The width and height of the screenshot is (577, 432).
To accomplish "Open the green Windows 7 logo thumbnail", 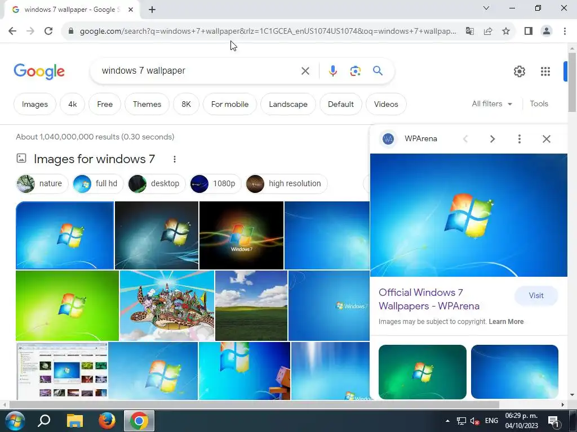I will (x=68, y=305).
